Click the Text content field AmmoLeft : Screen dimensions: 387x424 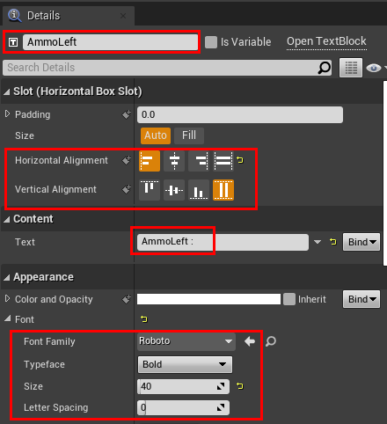pos(223,242)
